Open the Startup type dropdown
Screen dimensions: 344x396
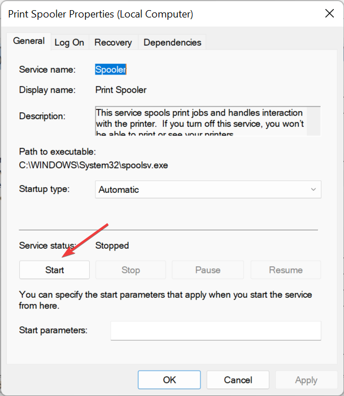pos(207,190)
